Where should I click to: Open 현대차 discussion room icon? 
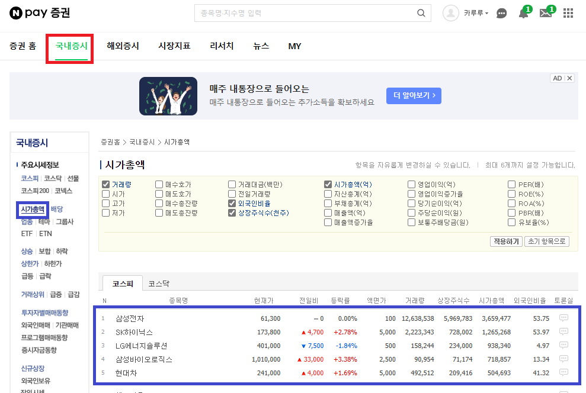click(563, 372)
